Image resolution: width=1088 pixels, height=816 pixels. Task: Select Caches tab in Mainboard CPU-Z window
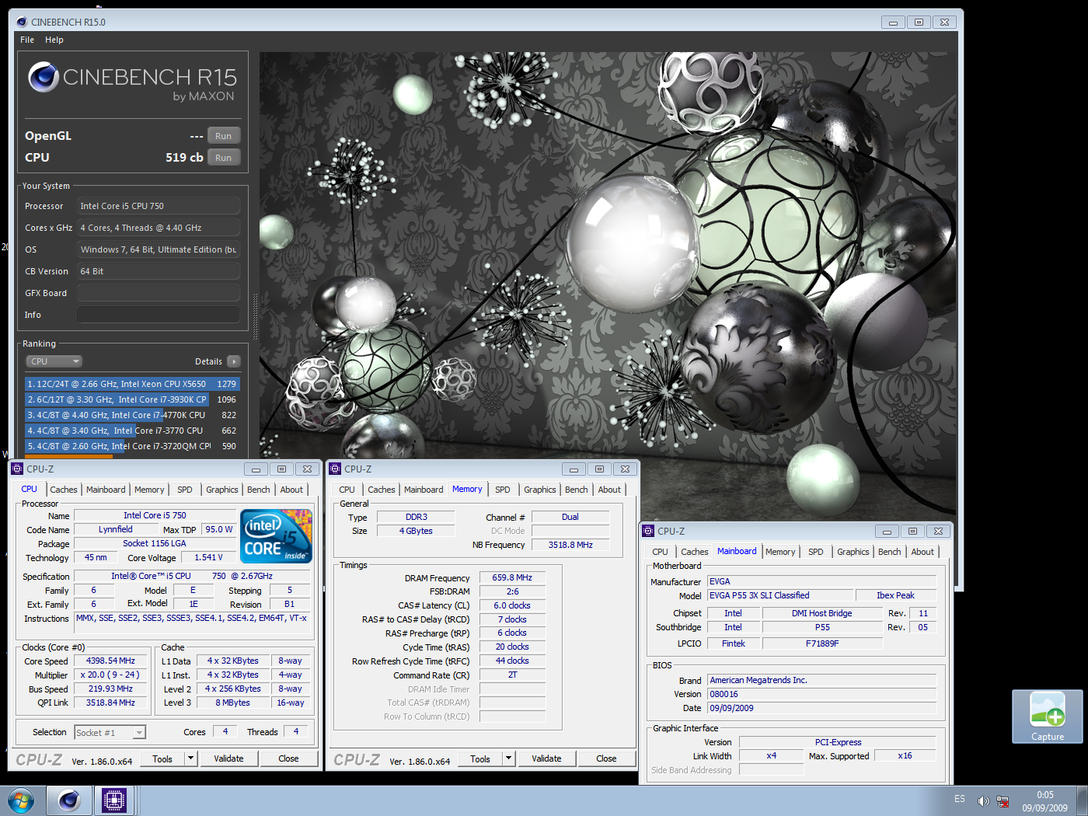tap(695, 552)
